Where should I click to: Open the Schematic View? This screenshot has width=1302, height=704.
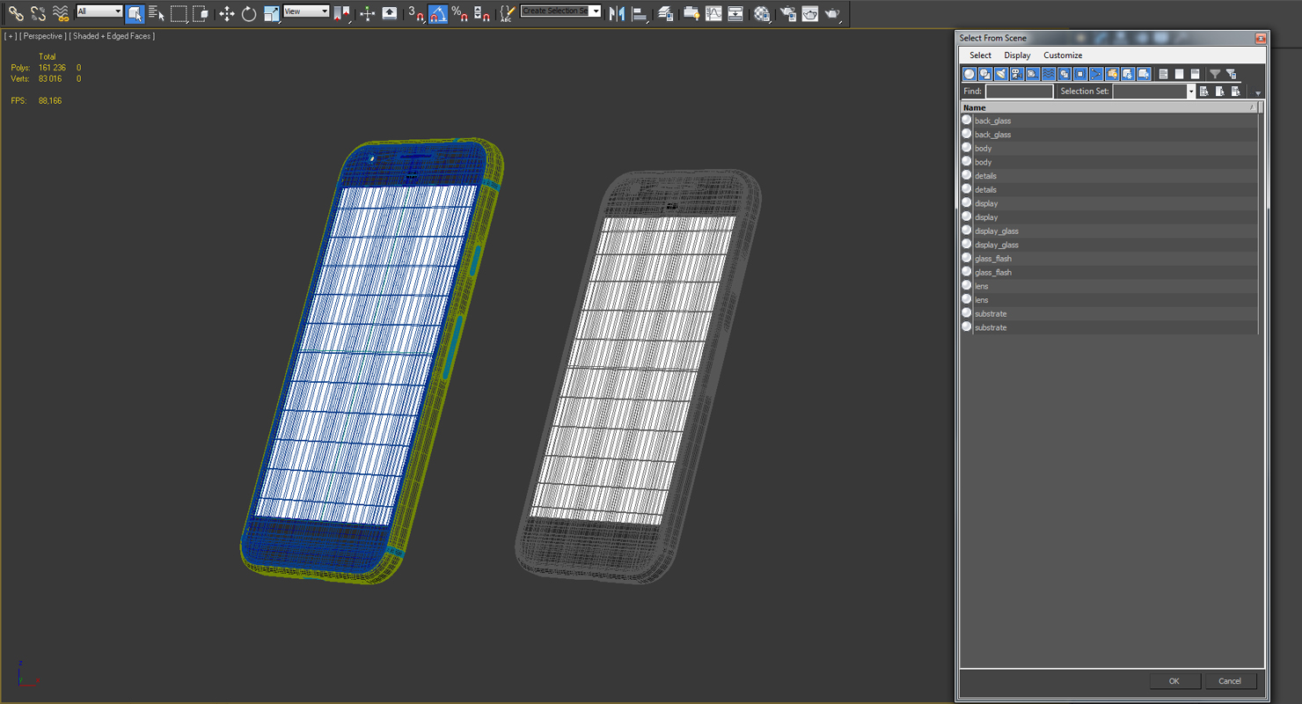pos(735,13)
